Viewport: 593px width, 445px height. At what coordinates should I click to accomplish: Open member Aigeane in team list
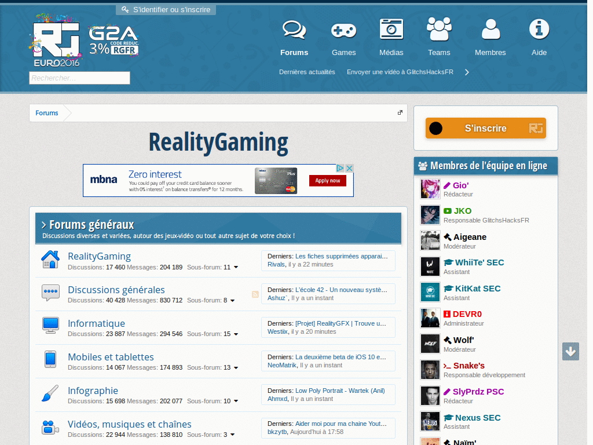coord(470,237)
